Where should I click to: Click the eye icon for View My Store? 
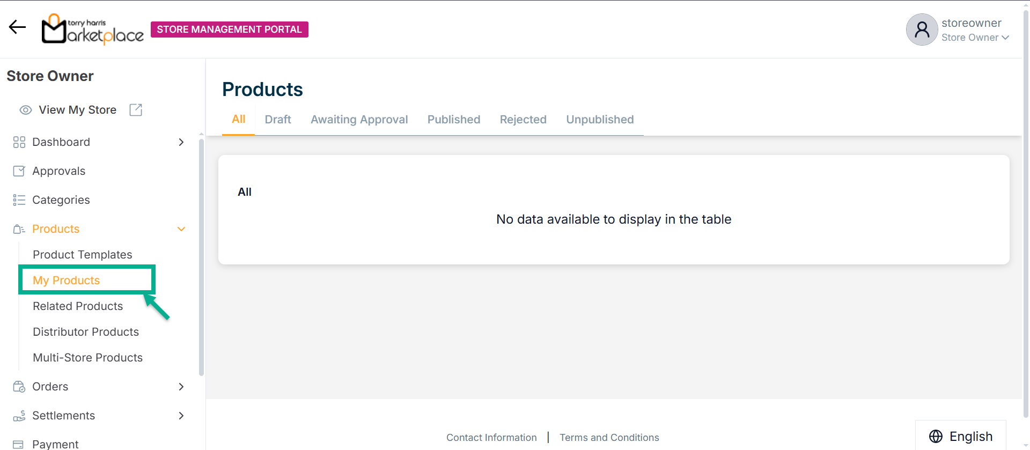coord(26,110)
